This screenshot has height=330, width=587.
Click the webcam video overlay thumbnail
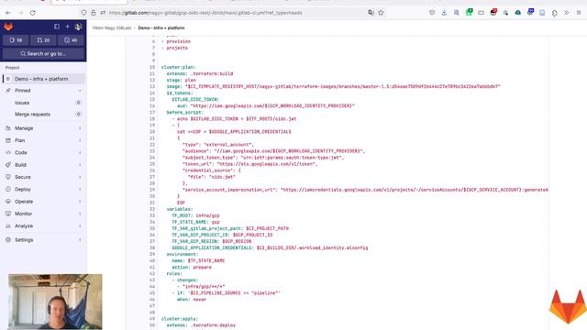(55, 302)
